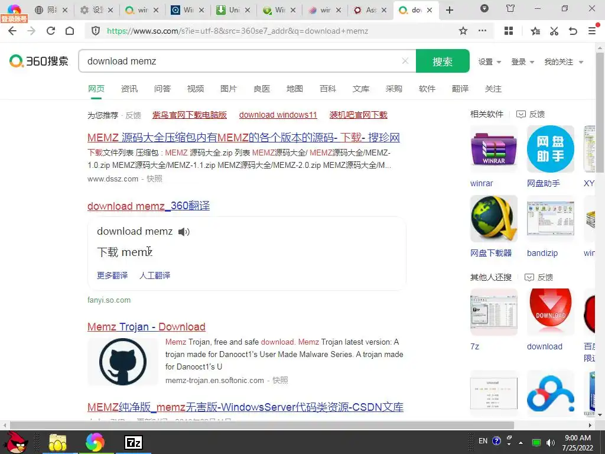This screenshot has height=454, width=605.
Task: Expand the 我的关注 dropdown
Action: pos(563,61)
